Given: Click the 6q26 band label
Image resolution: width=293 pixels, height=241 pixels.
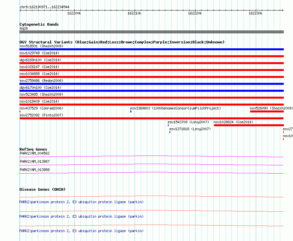Looking at the screenshot, I should [x=24, y=28].
